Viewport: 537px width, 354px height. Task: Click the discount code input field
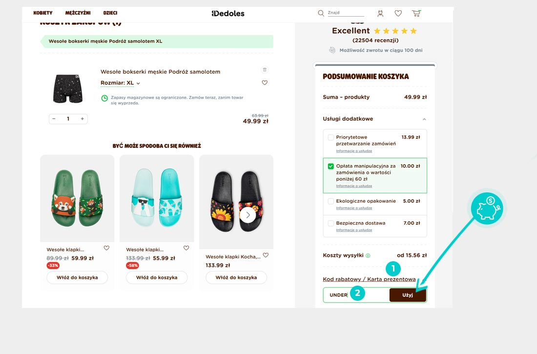tap(356, 295)
